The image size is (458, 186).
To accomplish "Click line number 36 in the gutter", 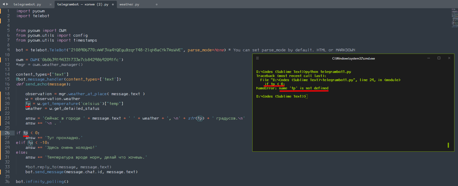I will tap(7, 182).
